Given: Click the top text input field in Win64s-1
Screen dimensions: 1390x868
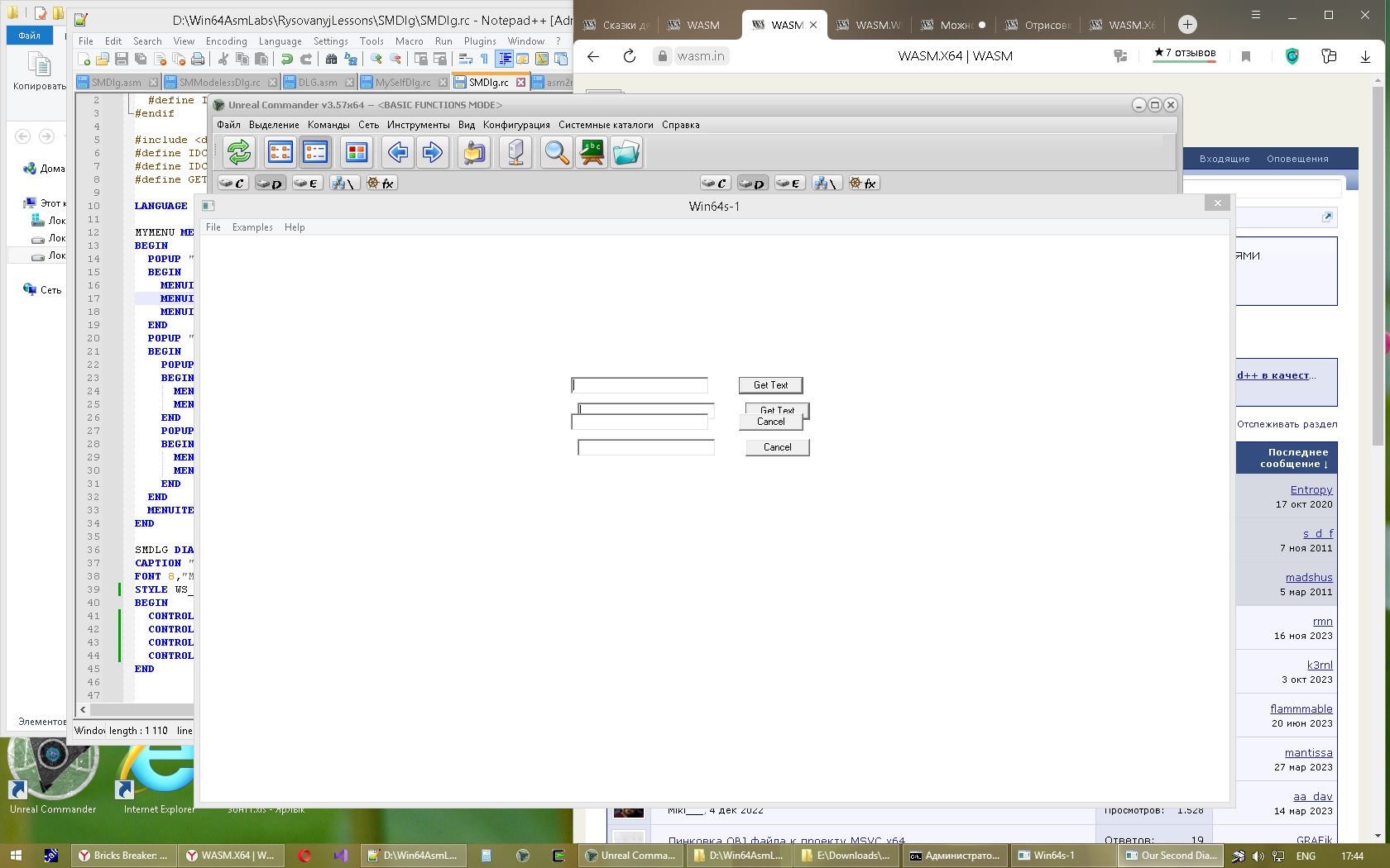Looking at the screenshot, I should (x=640, y=385).
